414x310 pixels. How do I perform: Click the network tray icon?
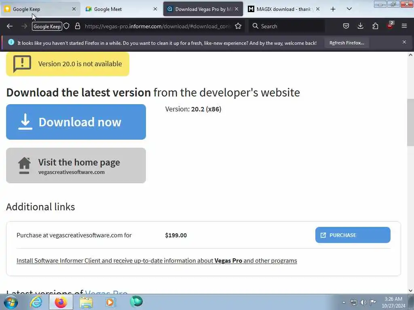353,302
